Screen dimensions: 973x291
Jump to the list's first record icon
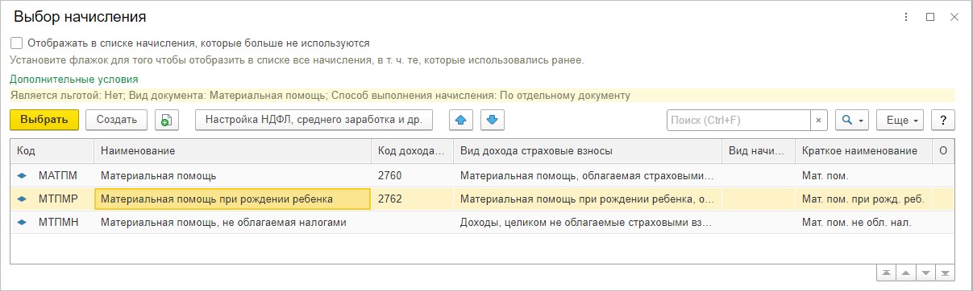coord(886,273)
